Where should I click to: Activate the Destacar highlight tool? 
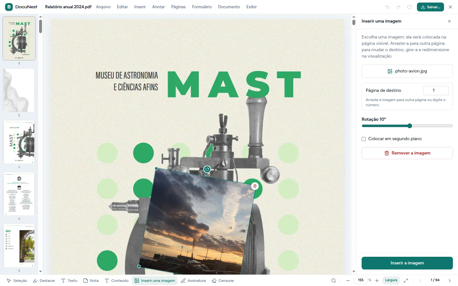[x=44, y=281]
